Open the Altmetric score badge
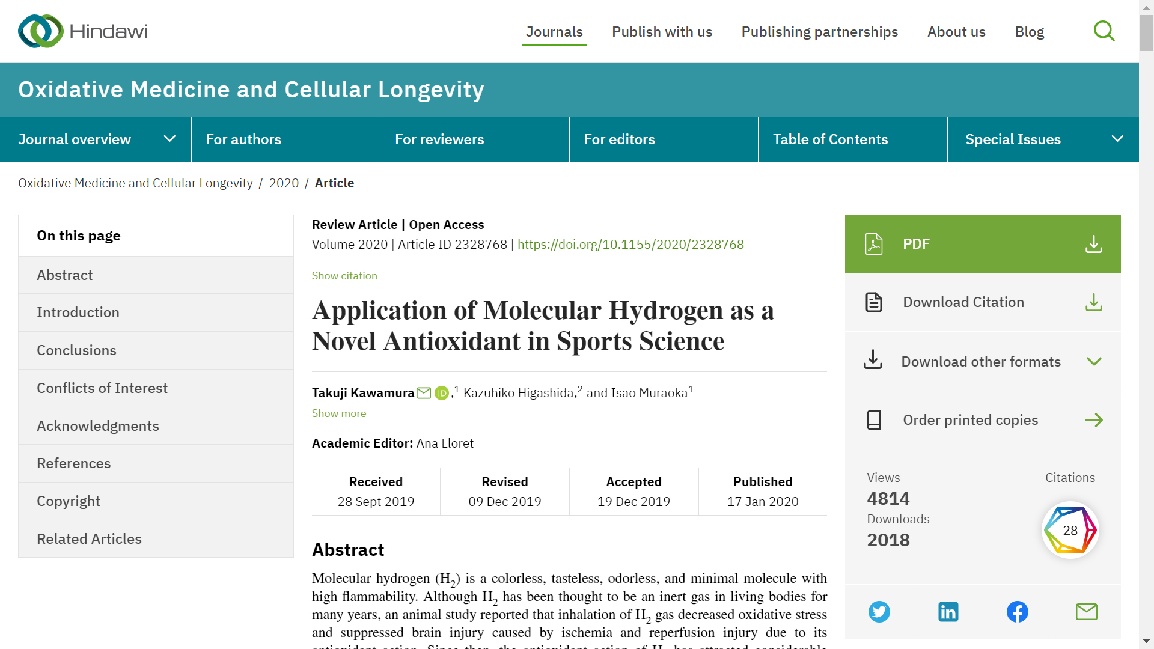Viewport: 1154px width, 649px height. pyautogui.click(x=1070, y=530)
